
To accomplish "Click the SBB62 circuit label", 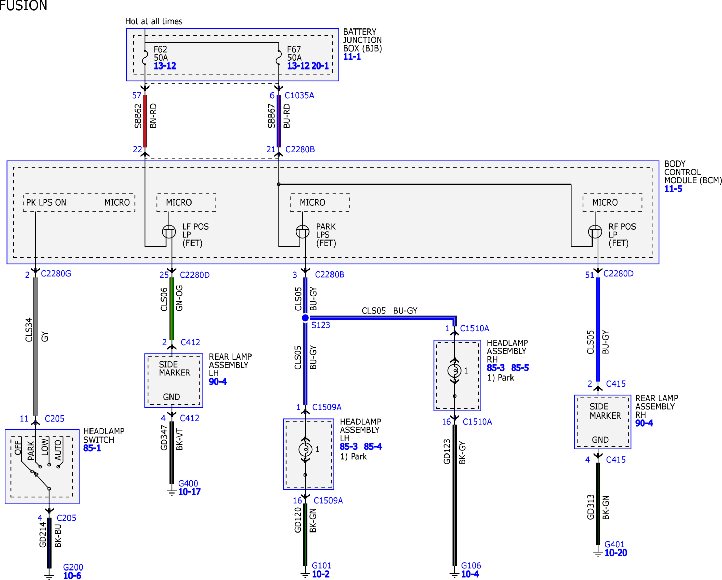I will point(138,116).
